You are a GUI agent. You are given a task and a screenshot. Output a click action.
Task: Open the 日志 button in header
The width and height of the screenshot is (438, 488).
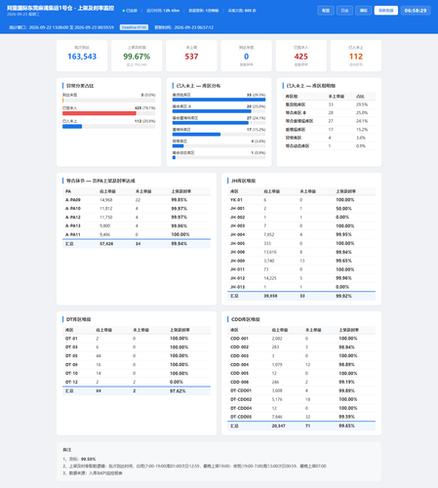click(x=344, y=11)
